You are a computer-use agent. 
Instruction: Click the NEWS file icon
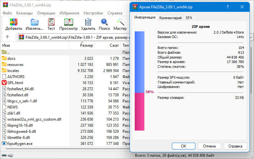pyautogui.click(x=4, y=107)
